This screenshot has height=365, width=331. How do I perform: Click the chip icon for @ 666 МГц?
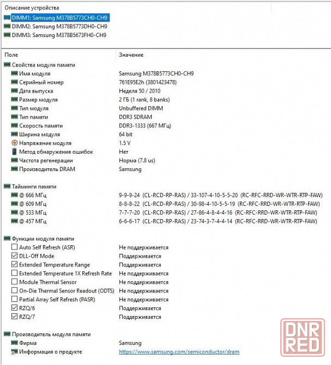[14, 195]
